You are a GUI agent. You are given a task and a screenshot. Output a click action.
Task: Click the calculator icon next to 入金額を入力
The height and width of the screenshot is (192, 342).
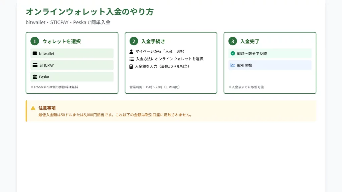131,67
